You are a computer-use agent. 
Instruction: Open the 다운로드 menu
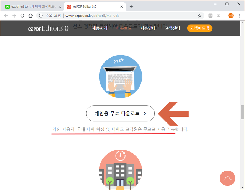click(x=124, y=28)
